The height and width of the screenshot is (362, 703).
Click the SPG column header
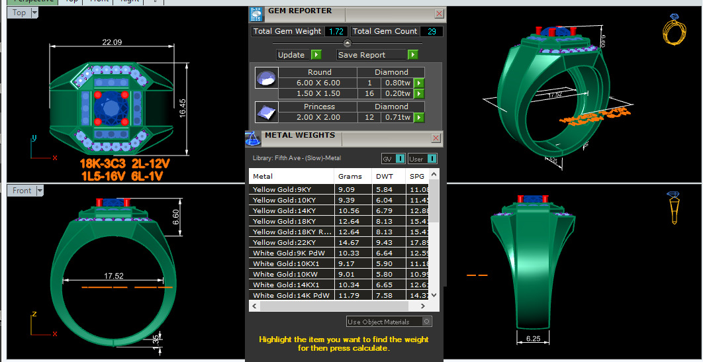tap(418, 176)
